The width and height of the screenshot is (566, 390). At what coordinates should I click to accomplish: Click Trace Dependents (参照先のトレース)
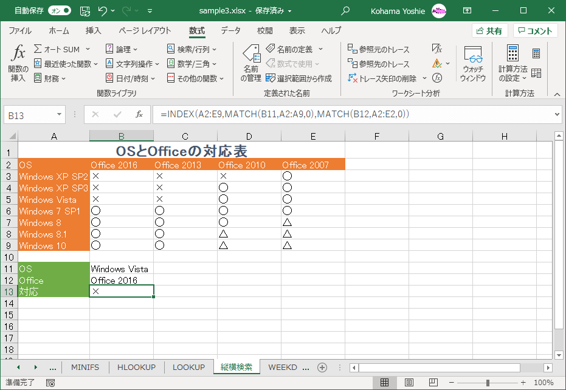tap(379, 64)
